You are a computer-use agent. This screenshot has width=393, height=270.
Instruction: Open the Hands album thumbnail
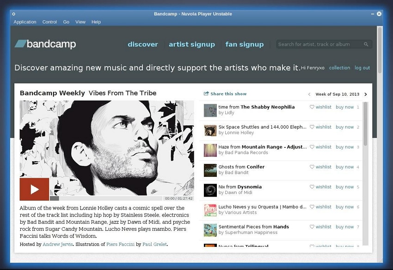210,230
